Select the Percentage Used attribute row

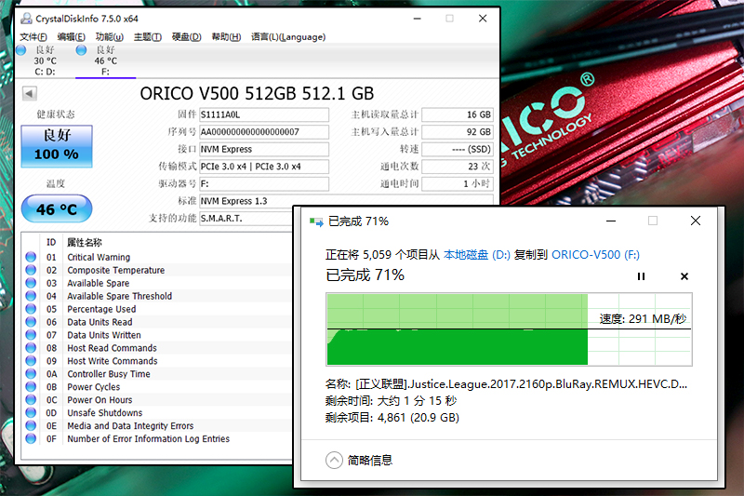pos(157,309)
